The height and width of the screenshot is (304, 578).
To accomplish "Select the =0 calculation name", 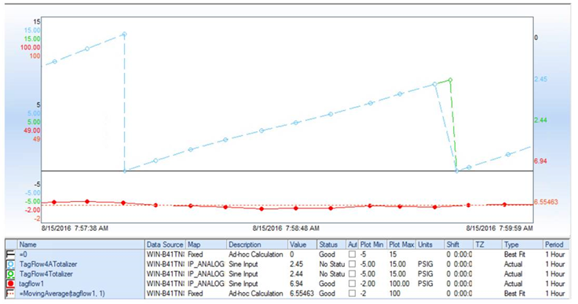I will click(x=24, y=255).
